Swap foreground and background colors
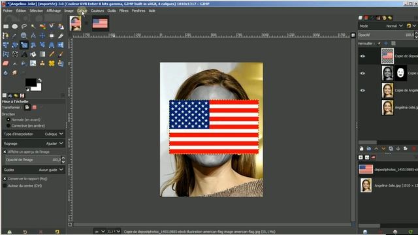 (40, 80)
